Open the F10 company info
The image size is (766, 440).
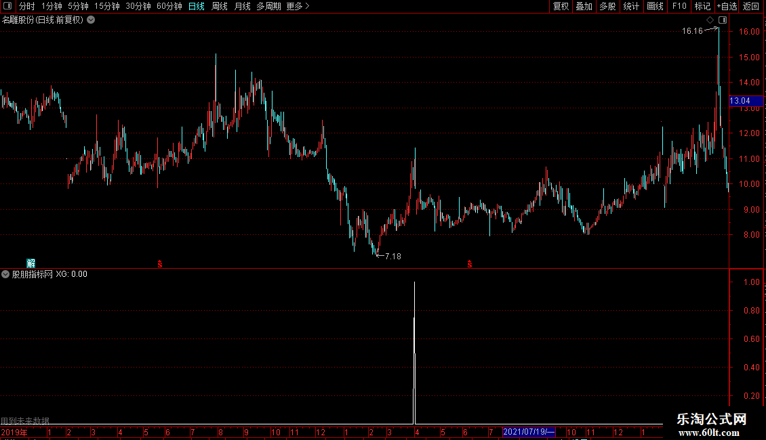point(679,6)
